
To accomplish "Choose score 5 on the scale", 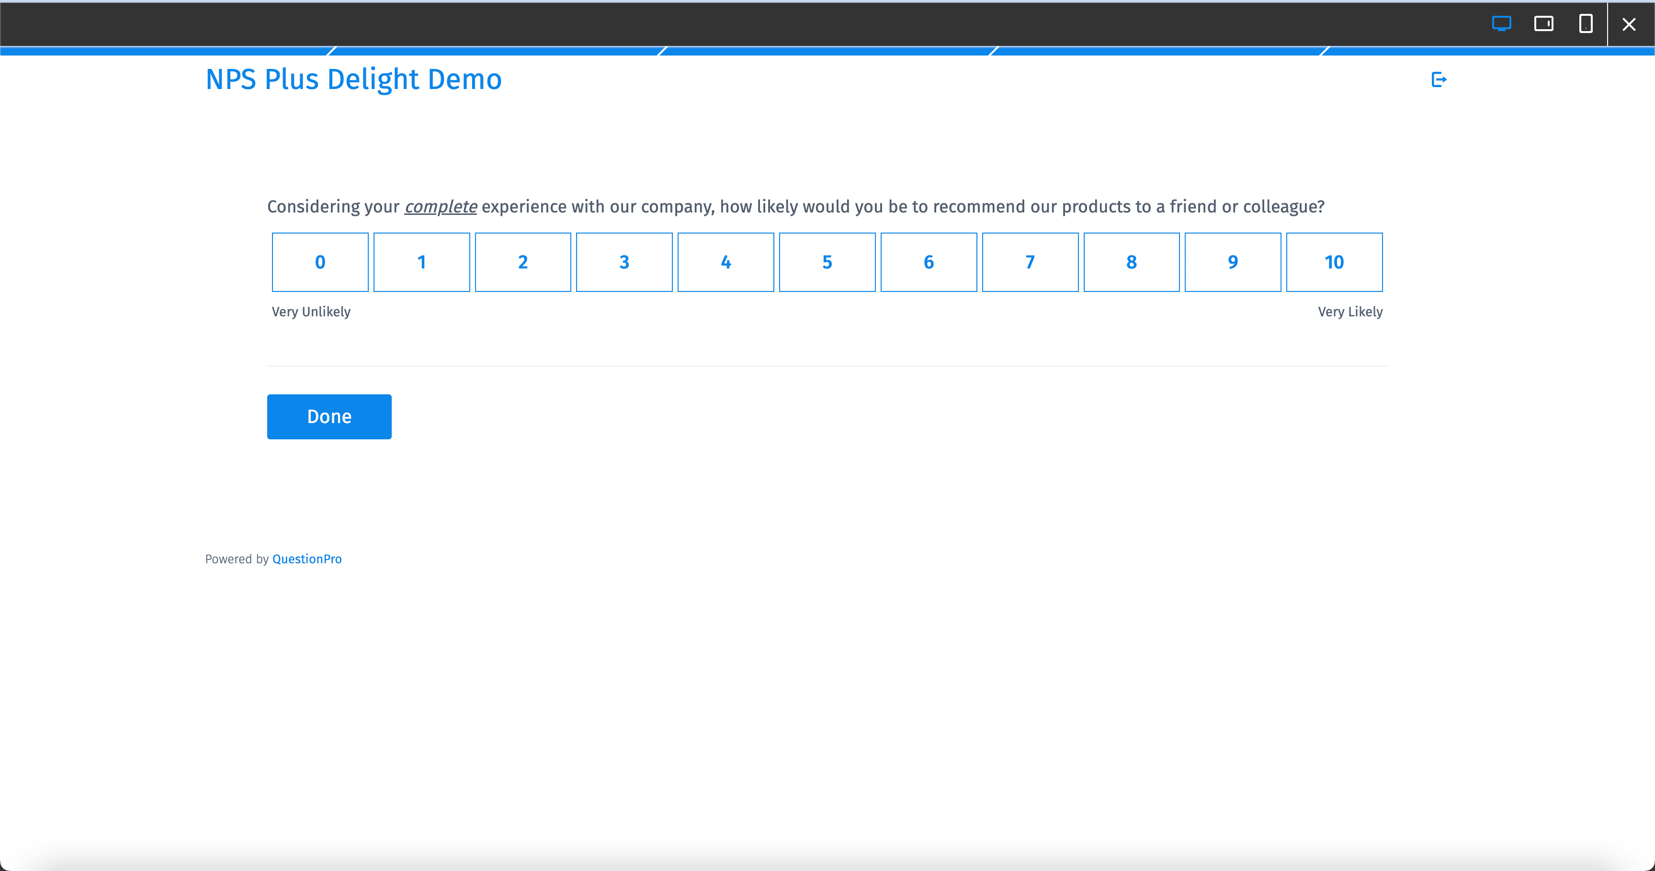I will point(827,262).
